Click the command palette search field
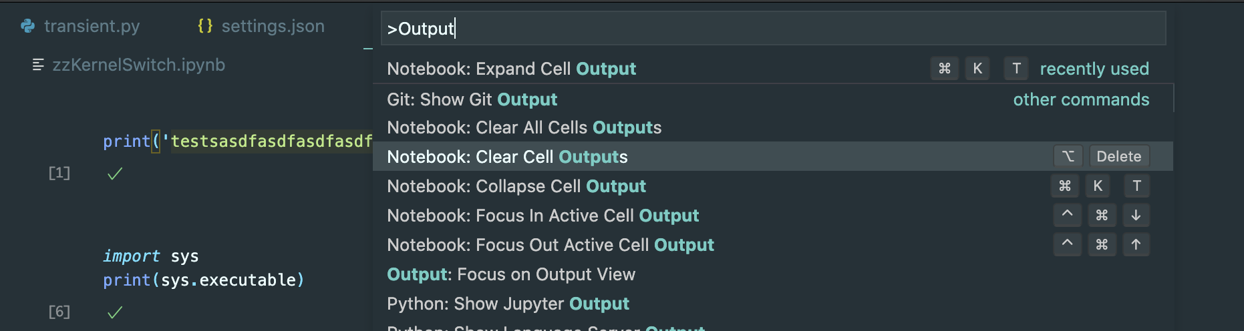The width and height of the screenshot is (1244, 331). [x=773, y=29]
